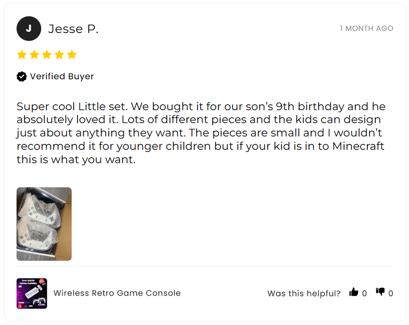Click the round "J" avatar
This screenshot has height=325, width=409.
pos(29,29)
